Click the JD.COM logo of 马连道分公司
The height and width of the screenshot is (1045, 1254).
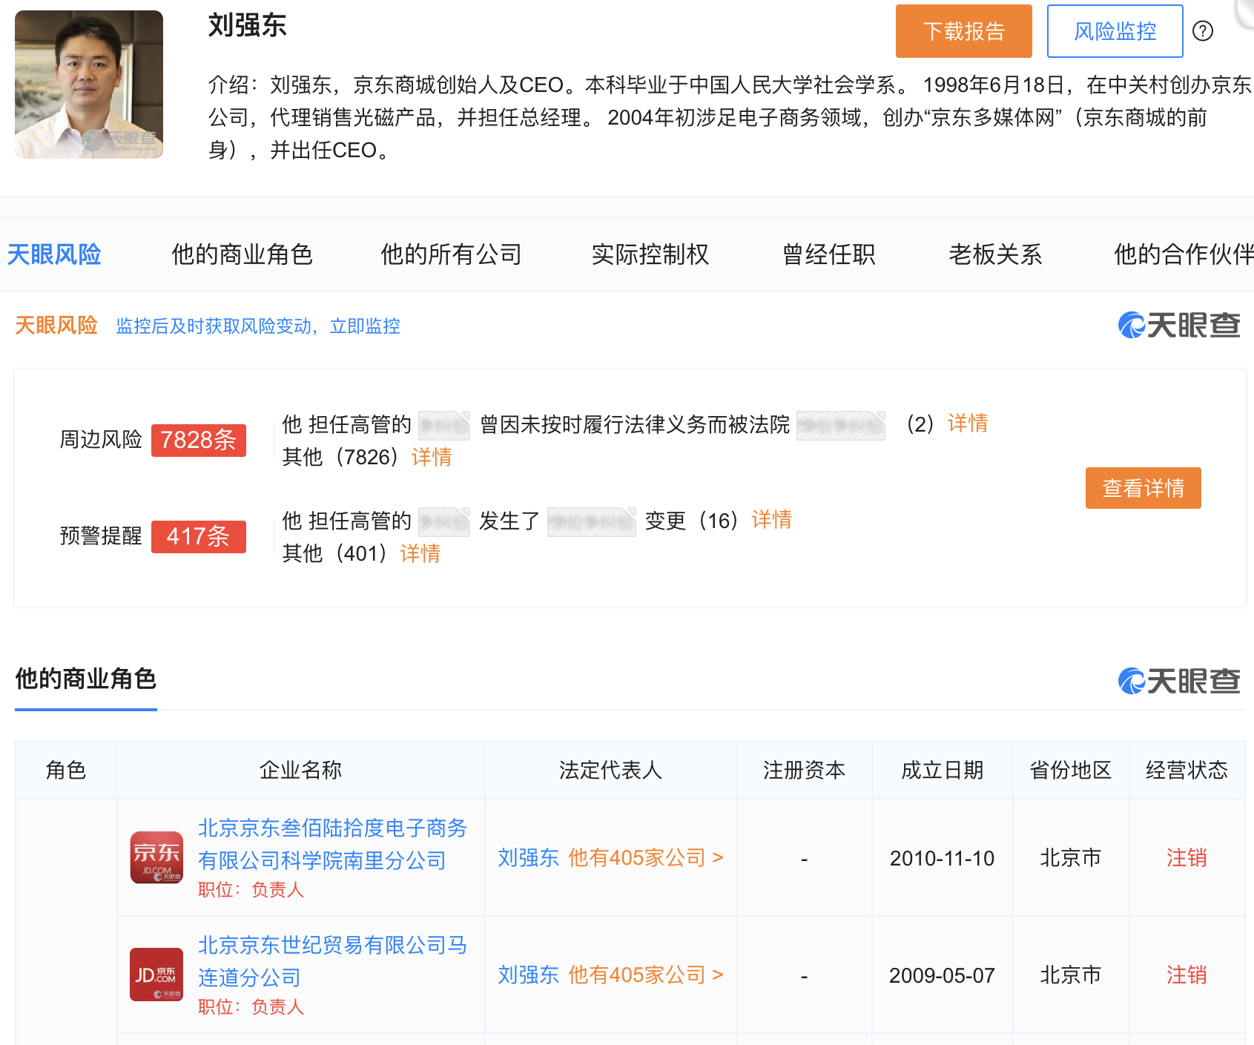click(156, 975)
